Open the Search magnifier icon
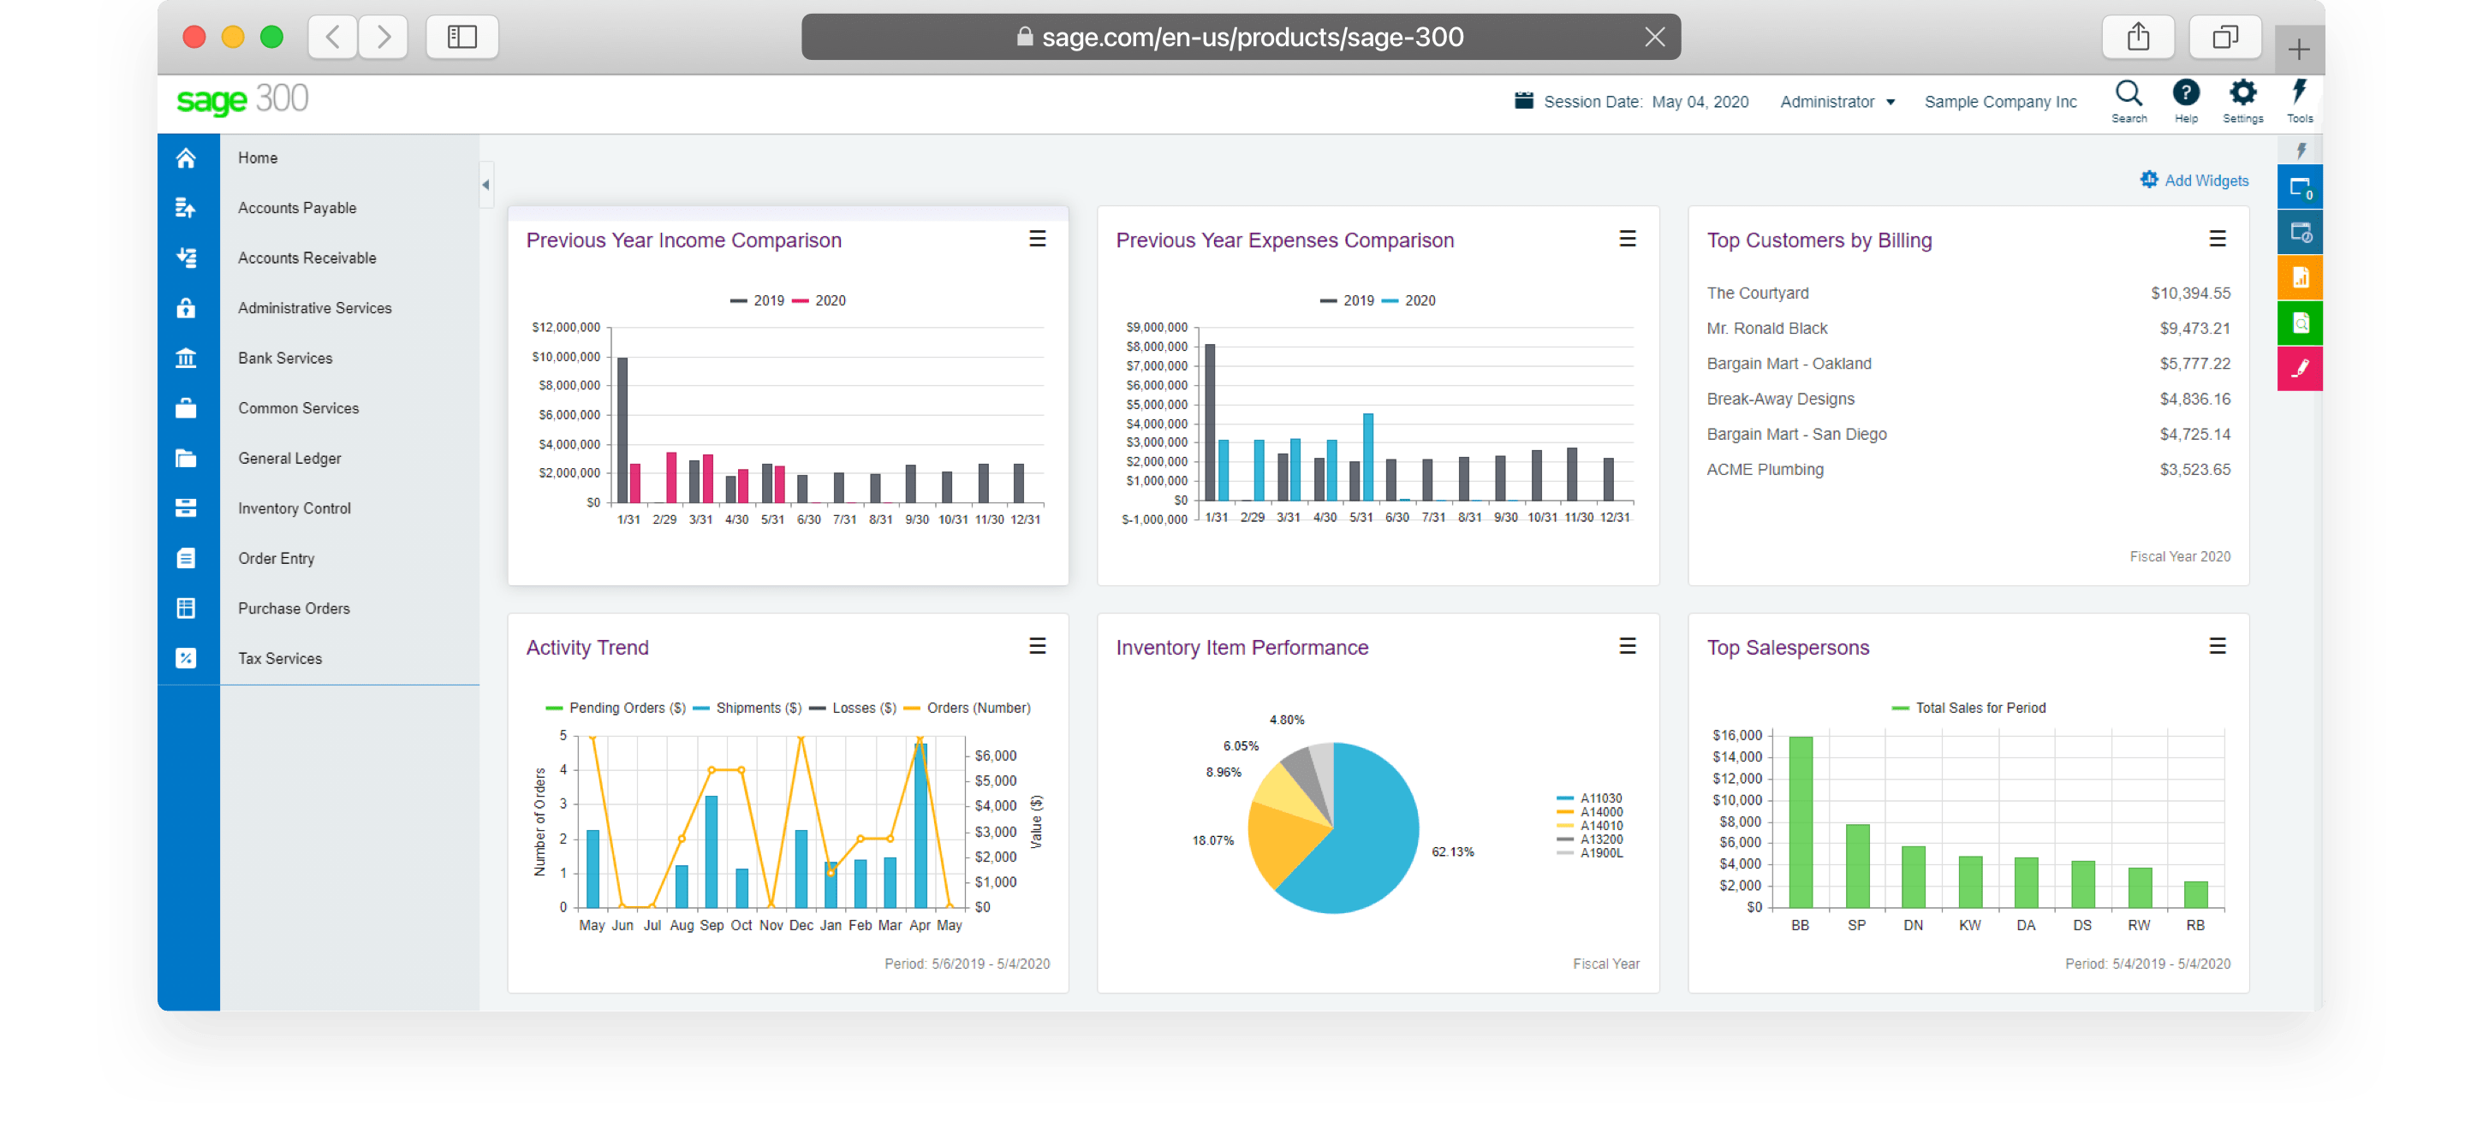 (2128, 94)
